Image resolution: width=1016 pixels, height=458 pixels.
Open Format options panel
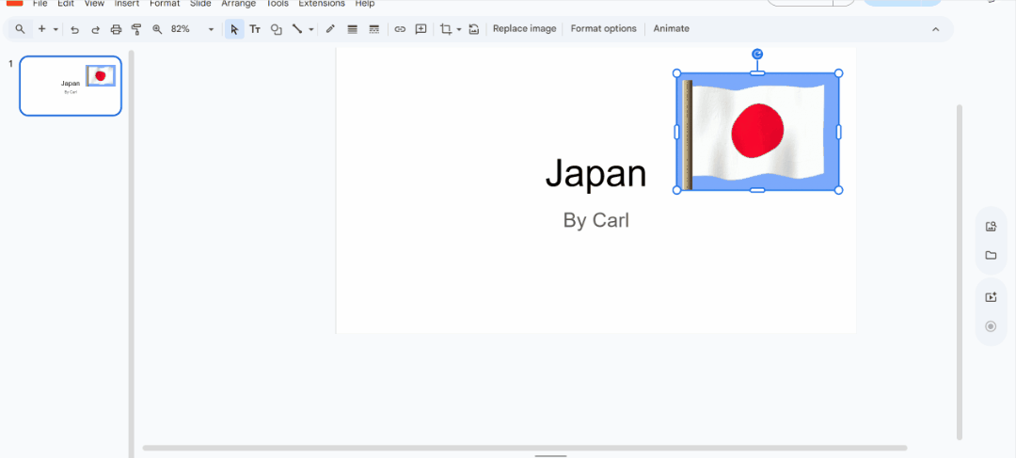(x=603, y=28)
